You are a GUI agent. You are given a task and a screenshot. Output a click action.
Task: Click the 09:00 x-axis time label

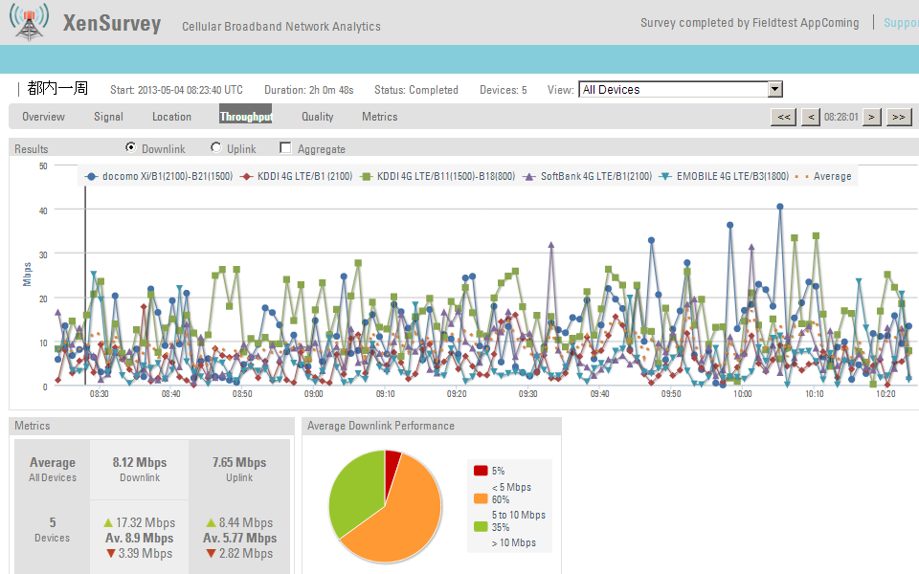click(x=314, y=394)
